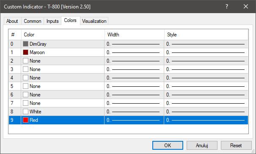Viewport: 256px width, 154px height.
Task: Open the Style setting for row 2
Action: coord(206,61)
